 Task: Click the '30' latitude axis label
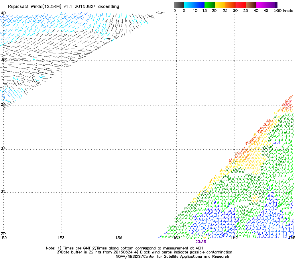pos(3,234)
